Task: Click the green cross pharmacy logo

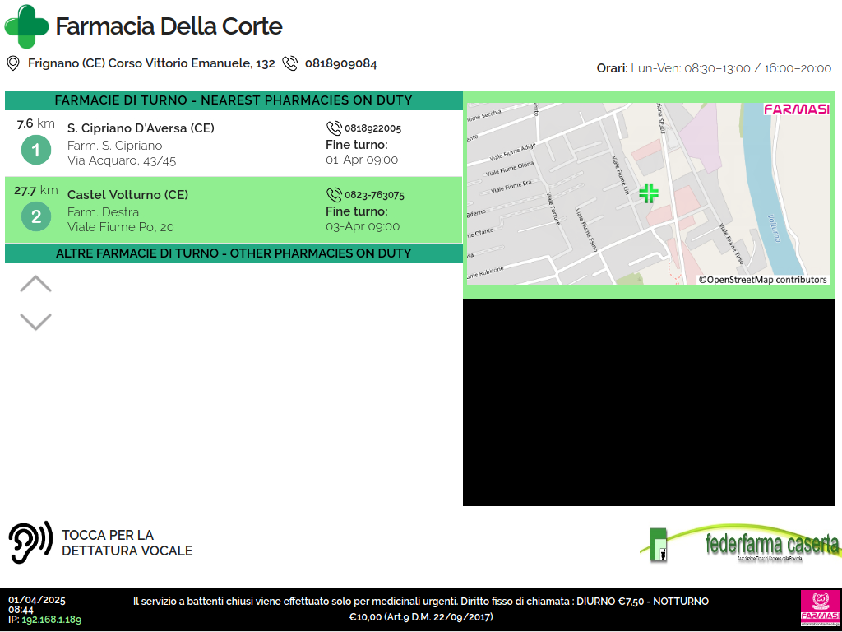Action: click(26, 26)
